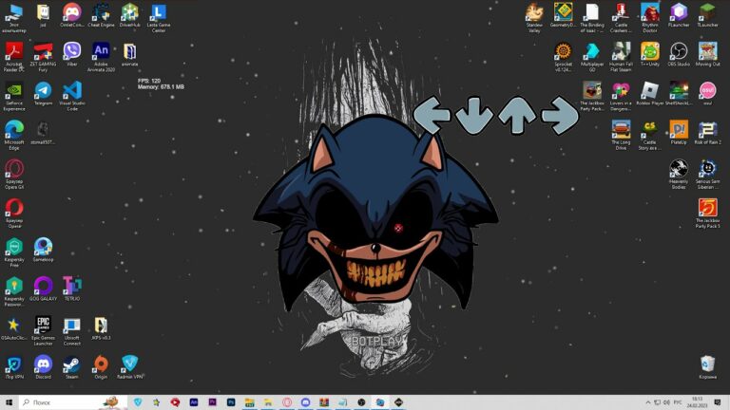Open Telegram desktop shortcut
Viewport: 730px width, 410px height.
(43, 94)
